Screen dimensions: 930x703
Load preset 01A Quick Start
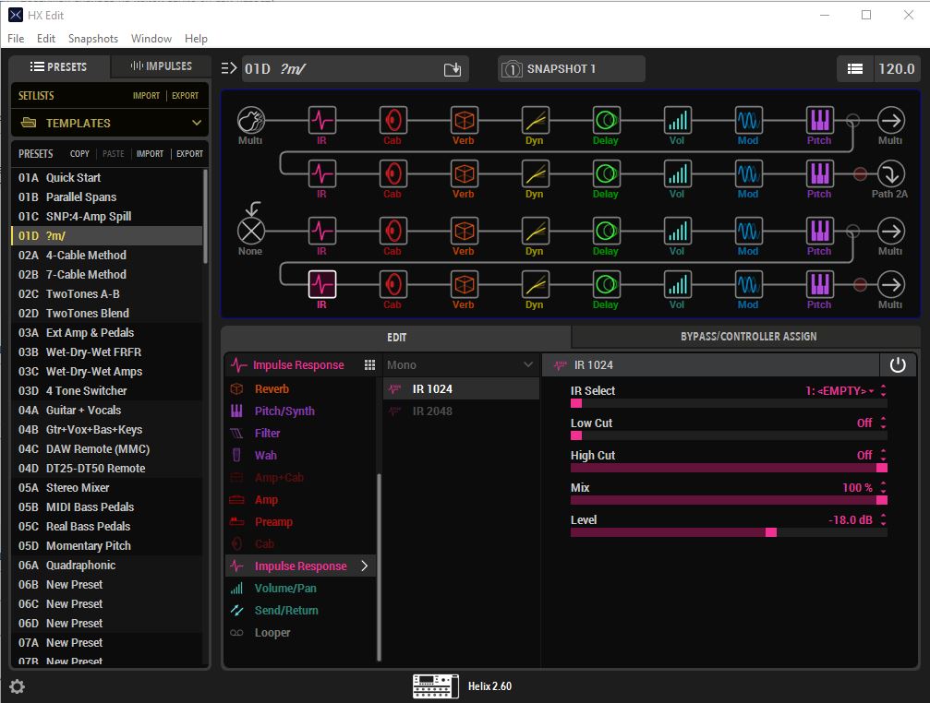pos(107,178)
